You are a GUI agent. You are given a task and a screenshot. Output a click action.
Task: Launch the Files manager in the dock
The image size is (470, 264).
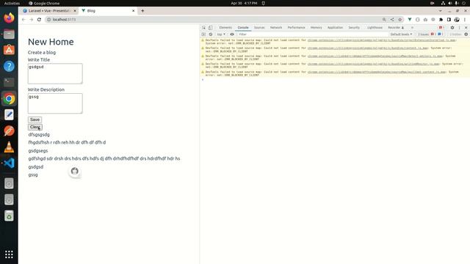[9, 34]
